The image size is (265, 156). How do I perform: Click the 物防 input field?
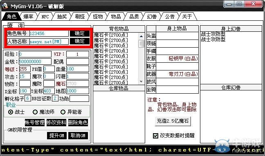(x=25, y=83)
